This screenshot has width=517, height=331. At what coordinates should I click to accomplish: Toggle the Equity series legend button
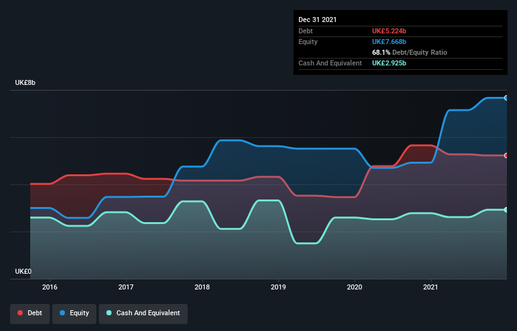(74, 313)
